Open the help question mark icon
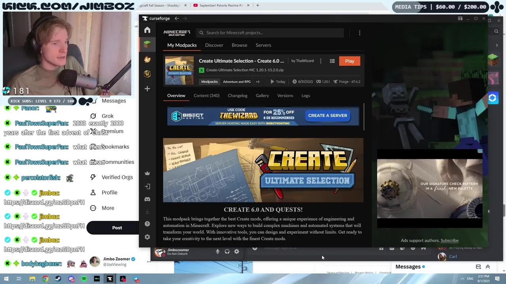Image resolution: width=506 pixels, height=284 pixels. [147, 224]
